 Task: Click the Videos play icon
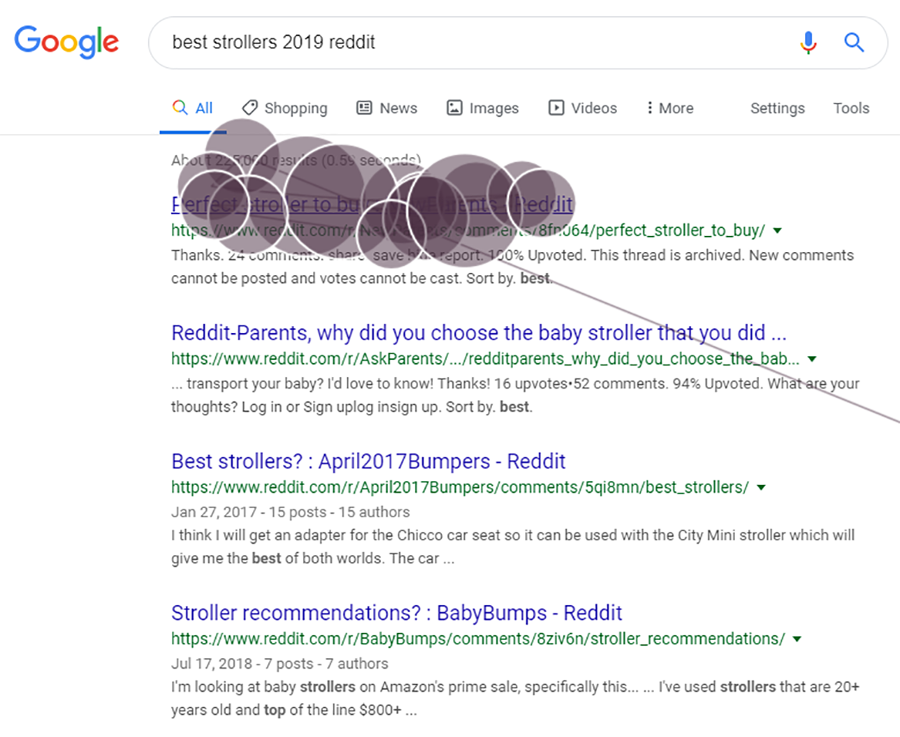(x=556, y=108)
